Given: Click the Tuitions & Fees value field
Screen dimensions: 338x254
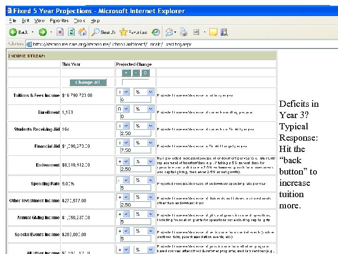Looking at the screenshot, I should point(136,99).
